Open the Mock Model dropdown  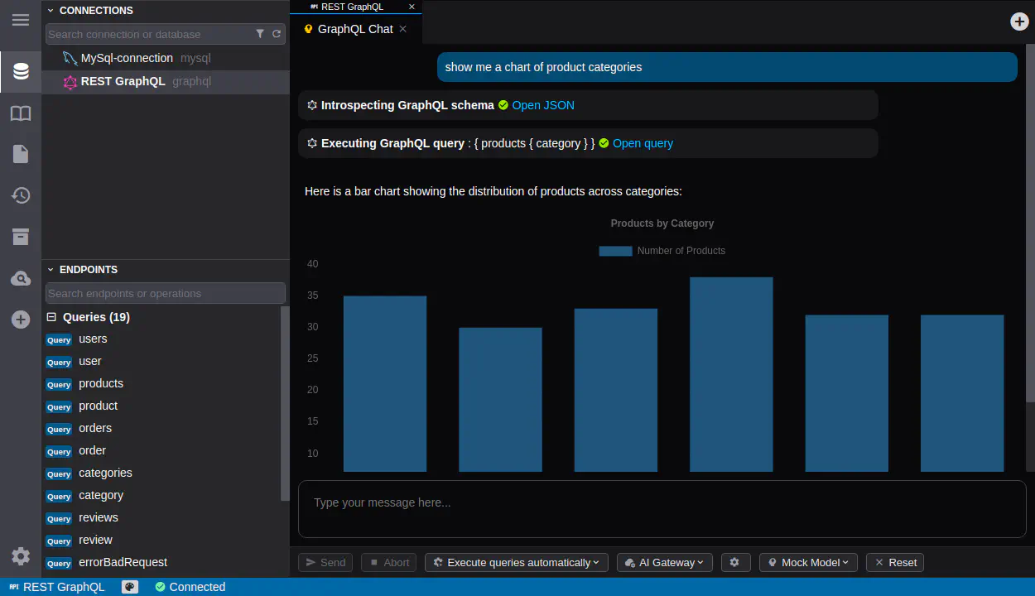pyautogui.click(x=808, y=562)
